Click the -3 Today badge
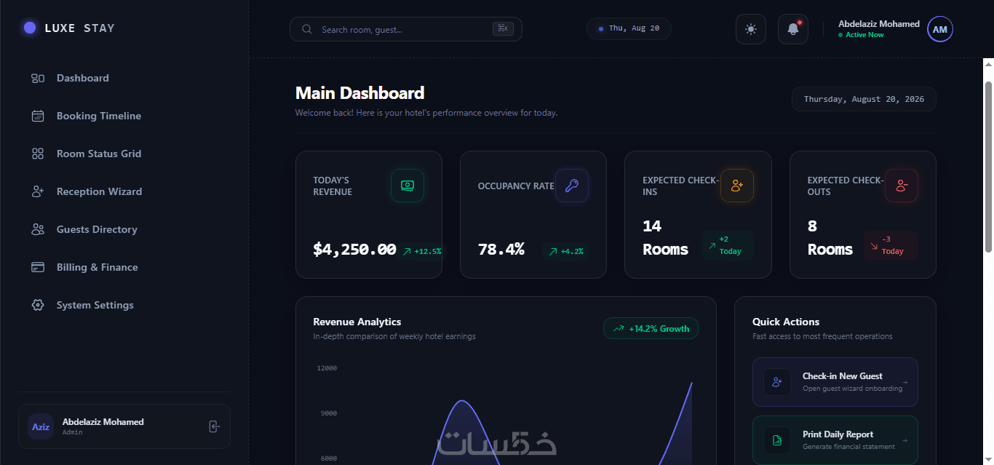 (x=891, y=245)
